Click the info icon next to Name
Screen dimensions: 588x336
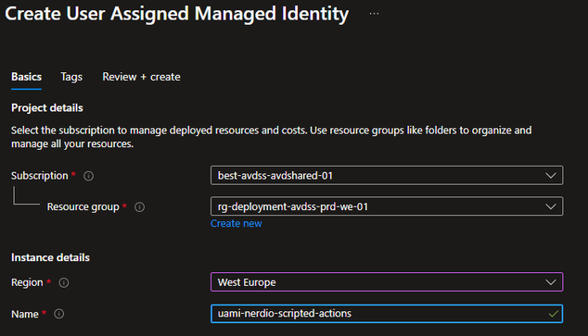point(58,314)
